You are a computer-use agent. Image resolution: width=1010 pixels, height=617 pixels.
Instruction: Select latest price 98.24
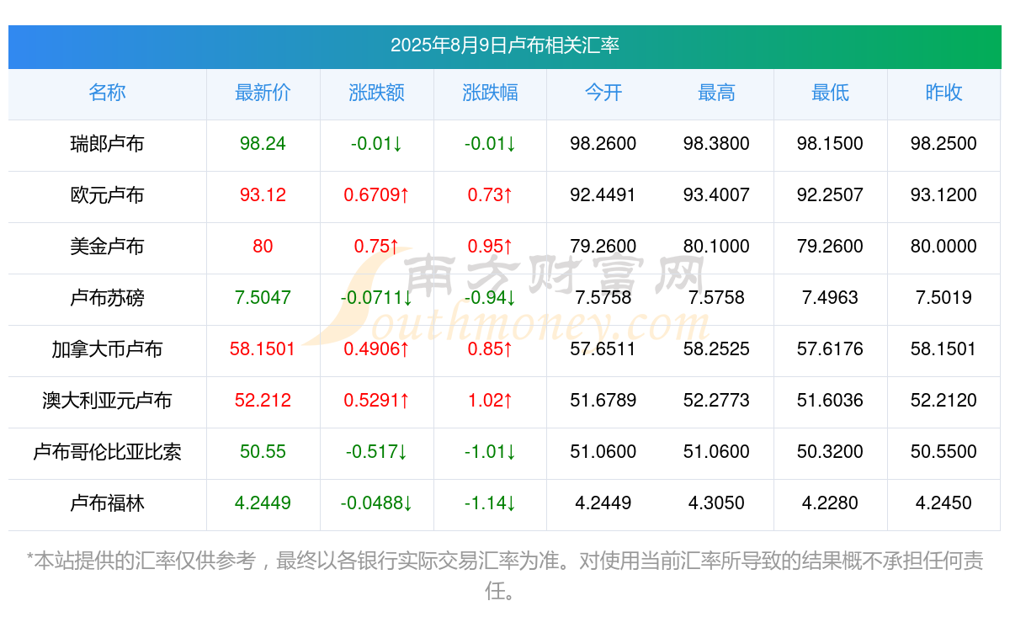click(263, 144)
